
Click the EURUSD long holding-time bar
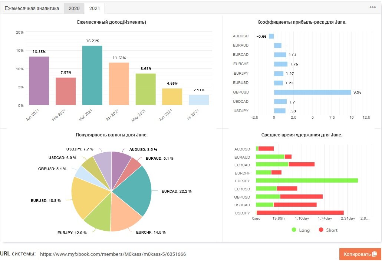click(266, 189)
